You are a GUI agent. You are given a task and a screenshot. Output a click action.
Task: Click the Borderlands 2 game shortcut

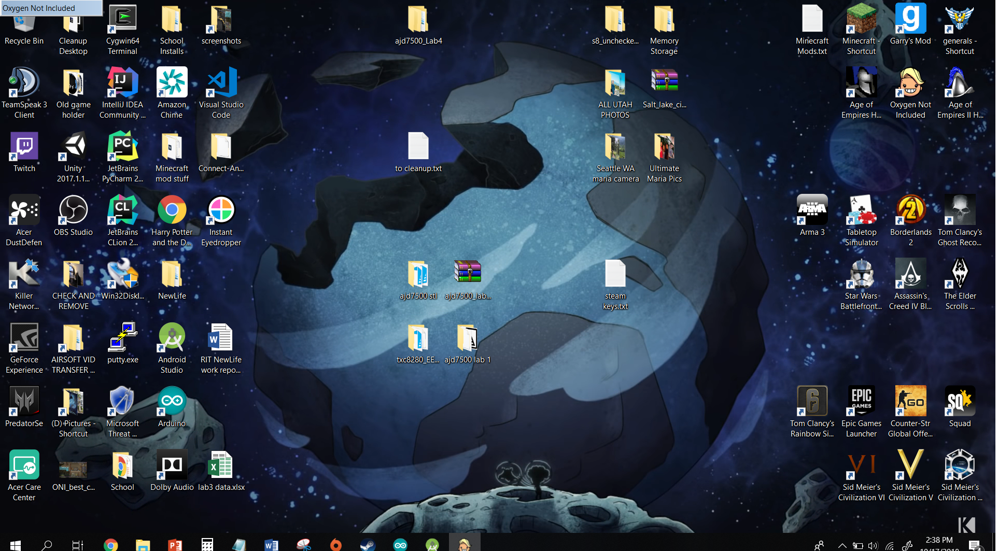pos(910,211)
